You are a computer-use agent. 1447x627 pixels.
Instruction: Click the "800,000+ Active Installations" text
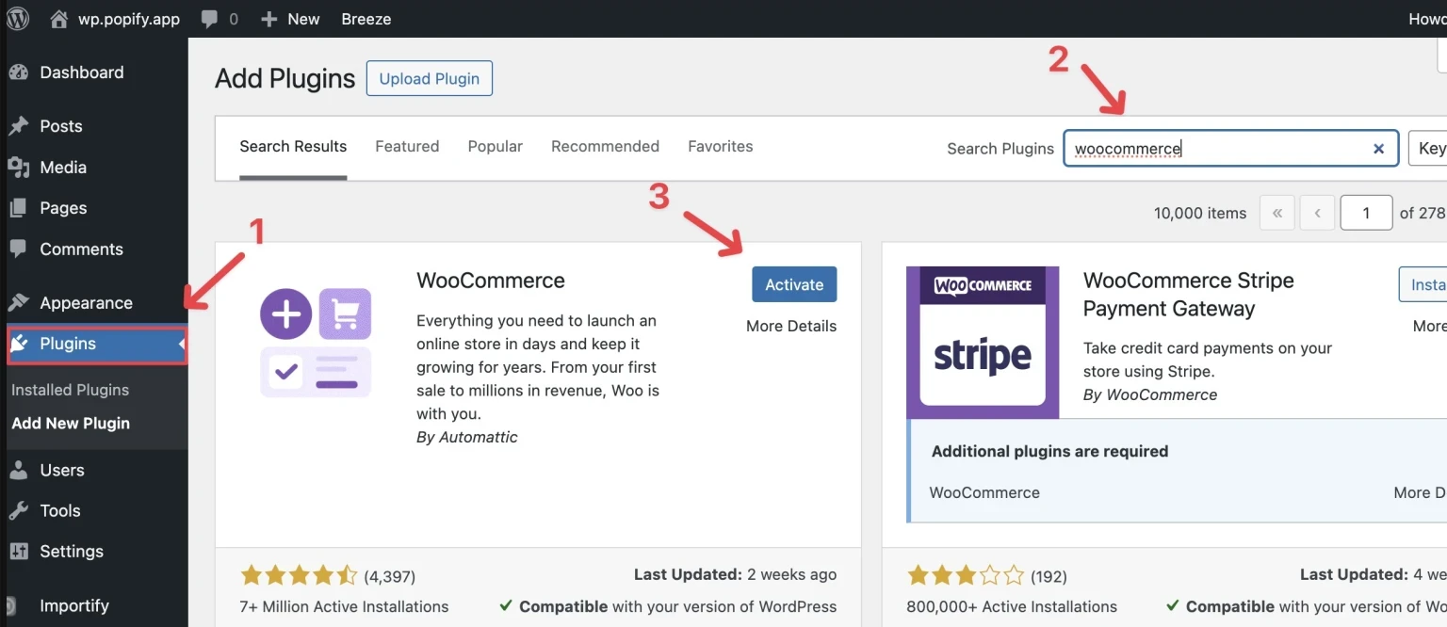[1012, 607]
